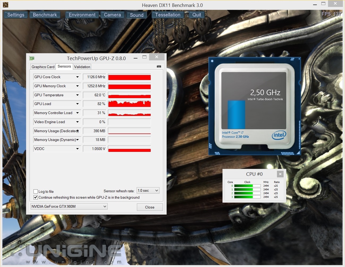Maximize the GPU-Z window
Viewport: 345px width, 267px height.
pos(145,57)
